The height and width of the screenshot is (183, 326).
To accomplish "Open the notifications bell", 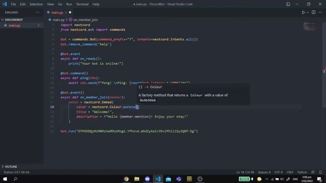I will point(320,172).
